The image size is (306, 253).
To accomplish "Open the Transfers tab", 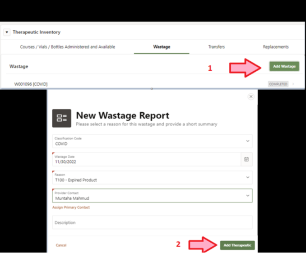I will [x=217, y=47].
